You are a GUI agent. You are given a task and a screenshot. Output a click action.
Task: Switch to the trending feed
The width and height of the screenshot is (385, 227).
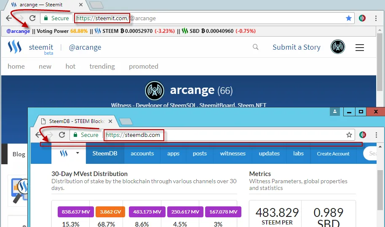[x=102, y=66]
